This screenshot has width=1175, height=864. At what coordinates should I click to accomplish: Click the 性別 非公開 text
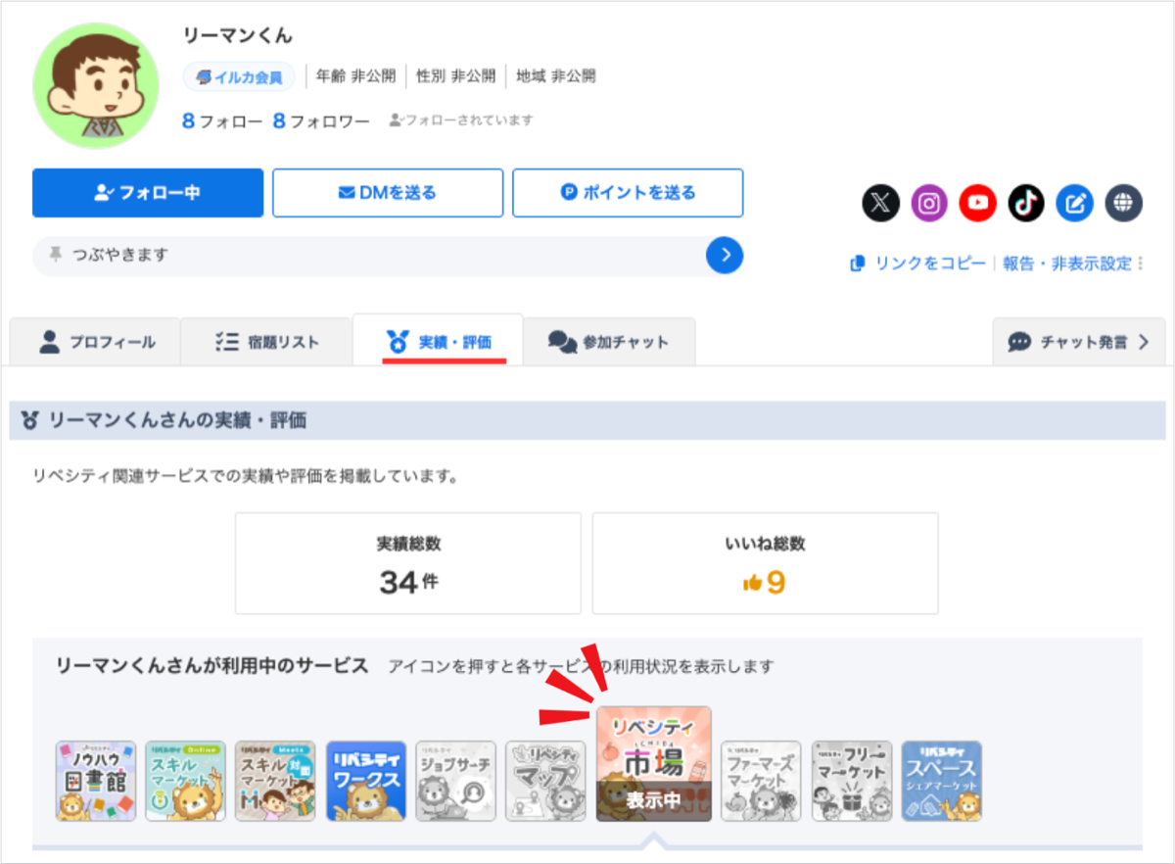click(456, 76)
